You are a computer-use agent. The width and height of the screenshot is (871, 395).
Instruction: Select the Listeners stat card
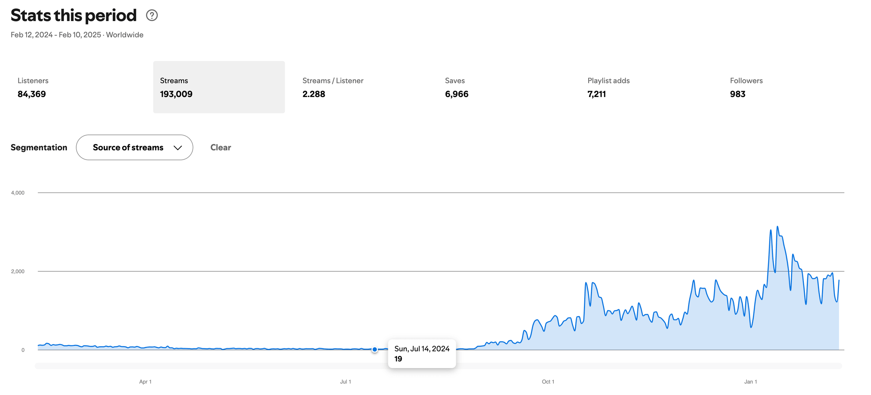click(x=77, y=87)
